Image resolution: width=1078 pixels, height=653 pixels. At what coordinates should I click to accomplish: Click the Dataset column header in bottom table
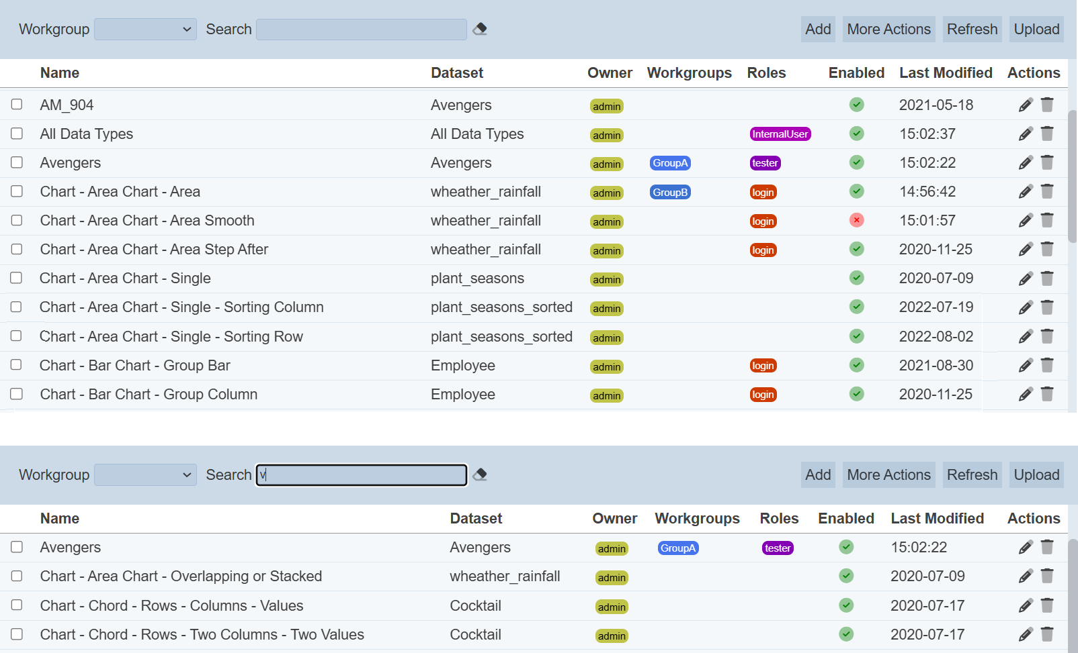point(475,518)
